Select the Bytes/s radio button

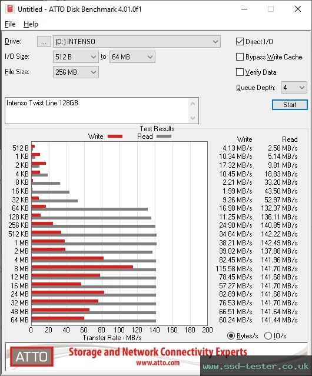pyautogui.click(x=231, y=336)
